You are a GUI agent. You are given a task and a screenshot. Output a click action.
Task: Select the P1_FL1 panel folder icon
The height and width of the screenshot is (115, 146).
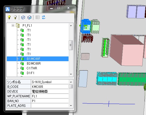[18, 26]
